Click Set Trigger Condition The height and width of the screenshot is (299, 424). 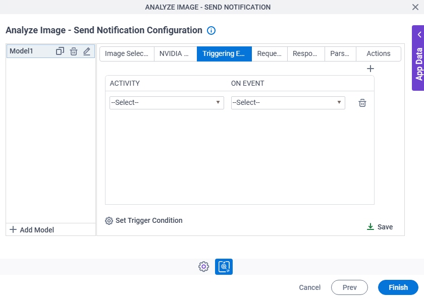pyautogui.click(x=144, y=220)
